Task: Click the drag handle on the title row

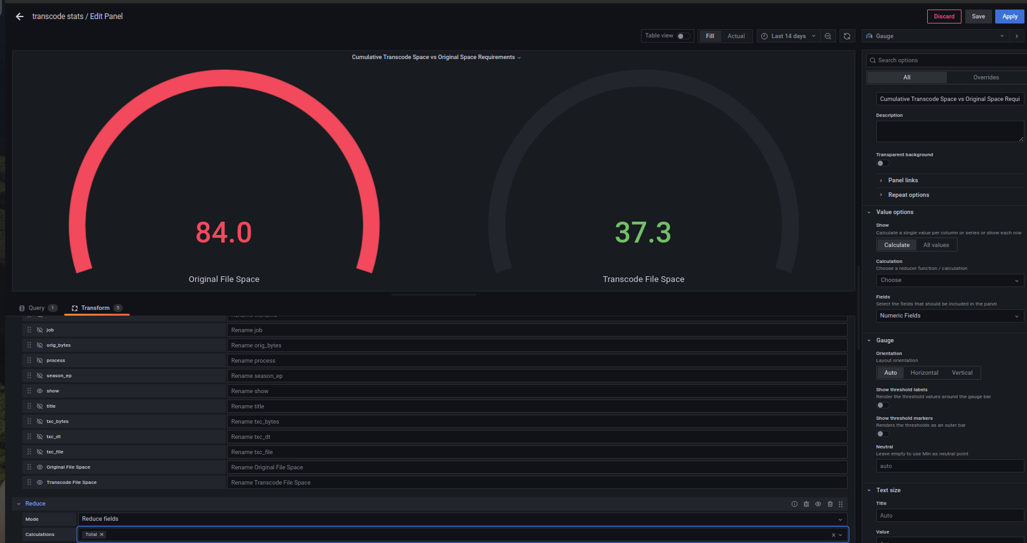Action: (x=29, y=406)
